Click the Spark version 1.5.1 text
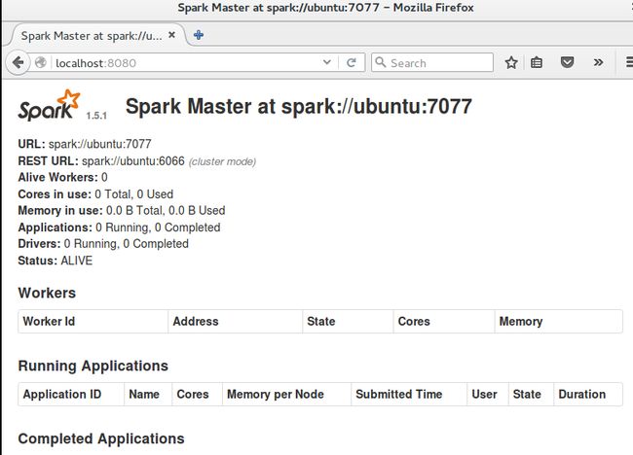 96,116
